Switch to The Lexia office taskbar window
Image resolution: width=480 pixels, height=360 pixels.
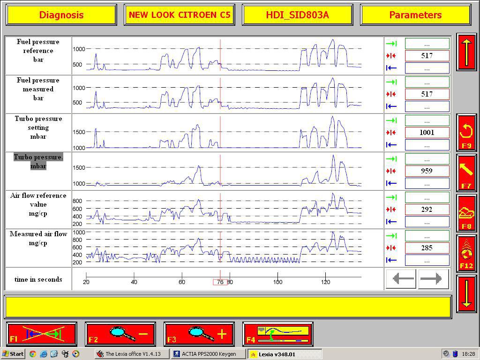[x=132, y=354]
